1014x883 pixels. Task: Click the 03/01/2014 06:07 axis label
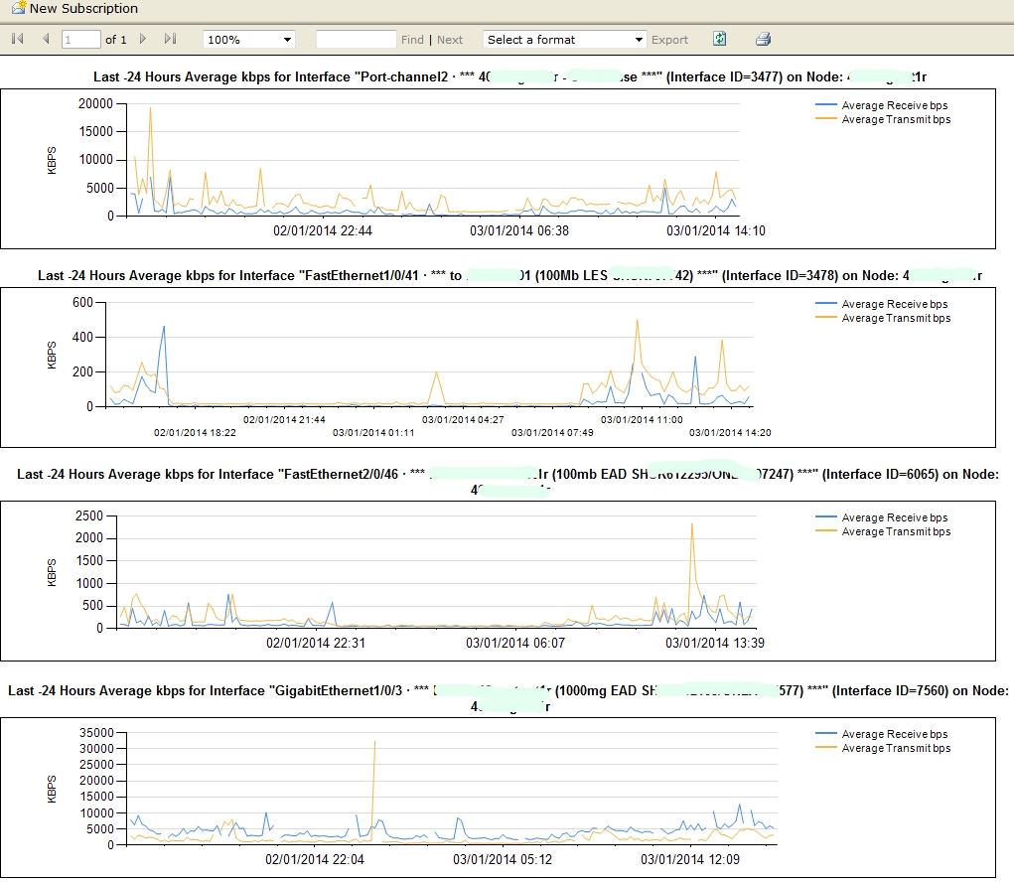point(515,643)
